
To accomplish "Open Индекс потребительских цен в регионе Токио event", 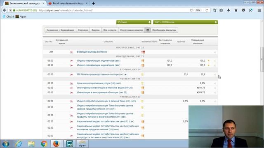I will point(106,101).
